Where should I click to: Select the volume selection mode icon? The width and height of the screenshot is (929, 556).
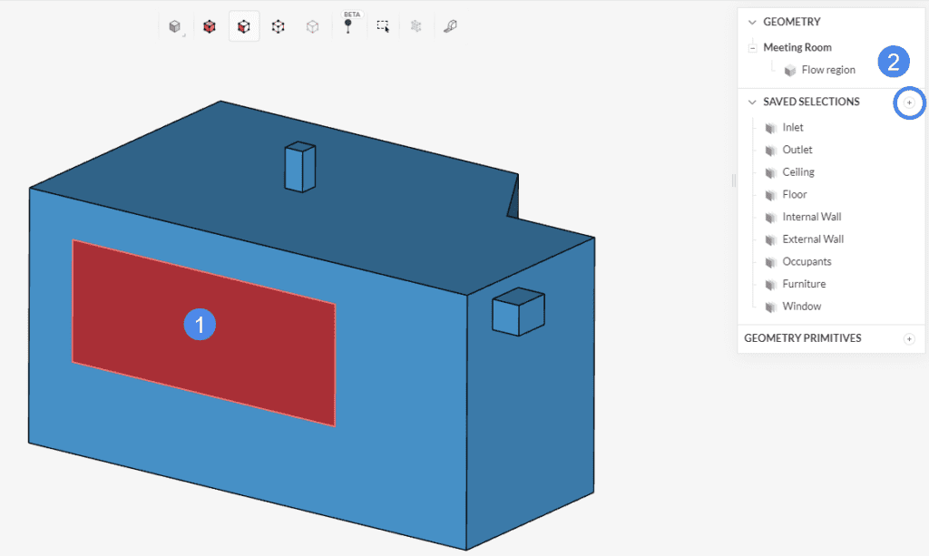(209, 25)
